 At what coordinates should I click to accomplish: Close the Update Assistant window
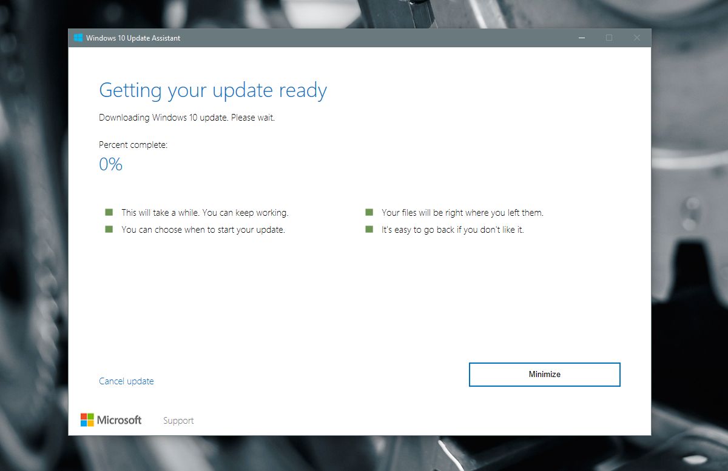[636, 38]
